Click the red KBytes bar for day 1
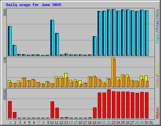 [10, 110]
